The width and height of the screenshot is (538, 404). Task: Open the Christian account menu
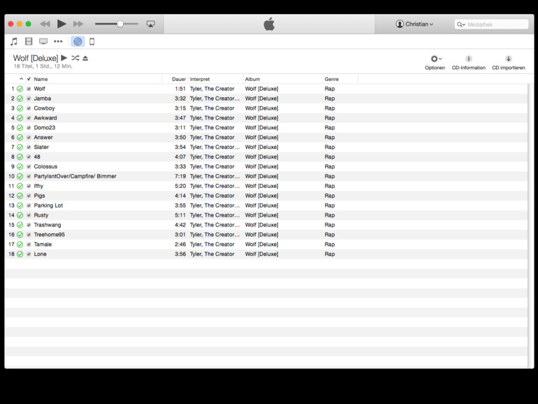tap(414, 24)
